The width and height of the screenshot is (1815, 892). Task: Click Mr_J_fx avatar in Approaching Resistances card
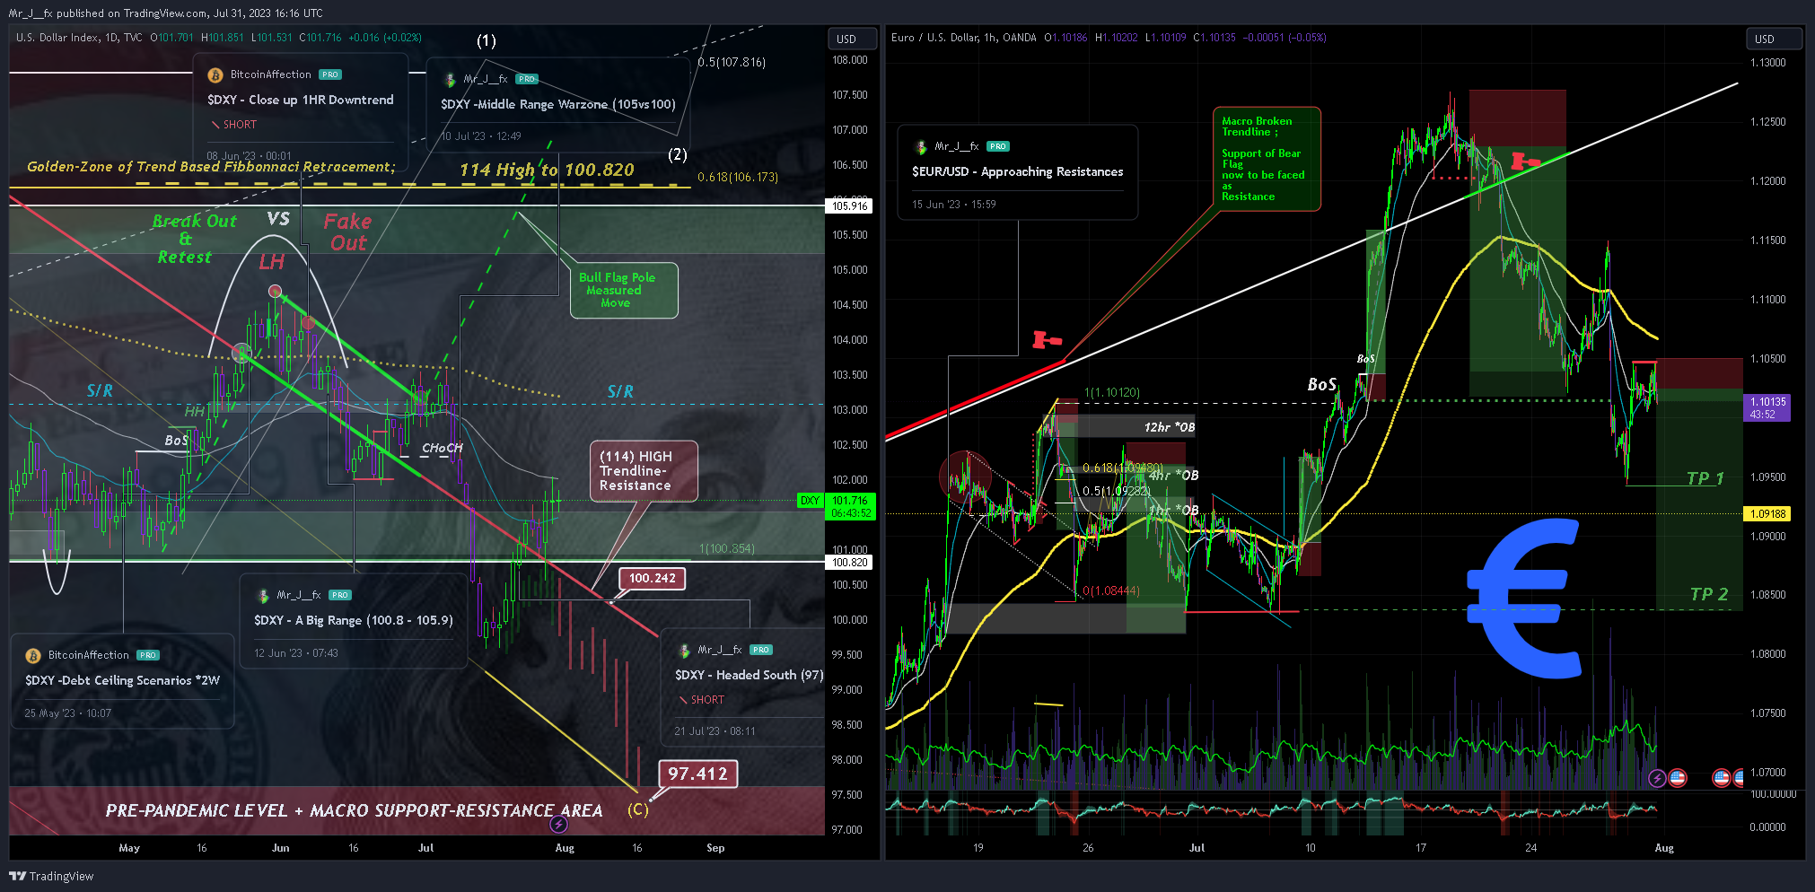point(921,146)
